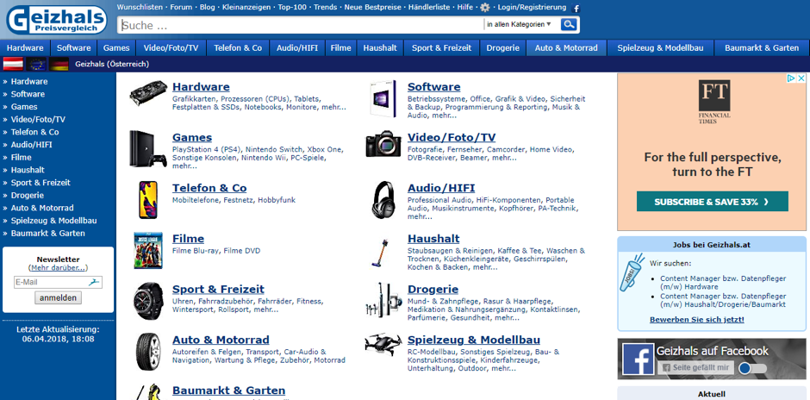Click the AdChoices icon on the FT ad
810x400 pixels.
790,78
